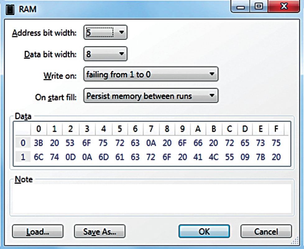
Task: Click the Load... button
Action: coord(37,231)
